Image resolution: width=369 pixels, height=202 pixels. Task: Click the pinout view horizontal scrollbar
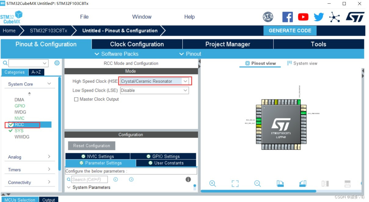tap(258, 191)
